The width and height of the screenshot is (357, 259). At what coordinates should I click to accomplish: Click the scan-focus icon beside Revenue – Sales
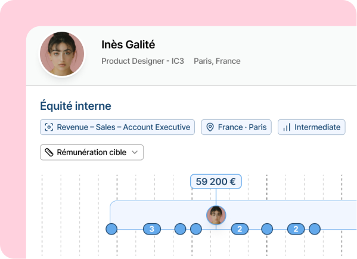(49, 127)
